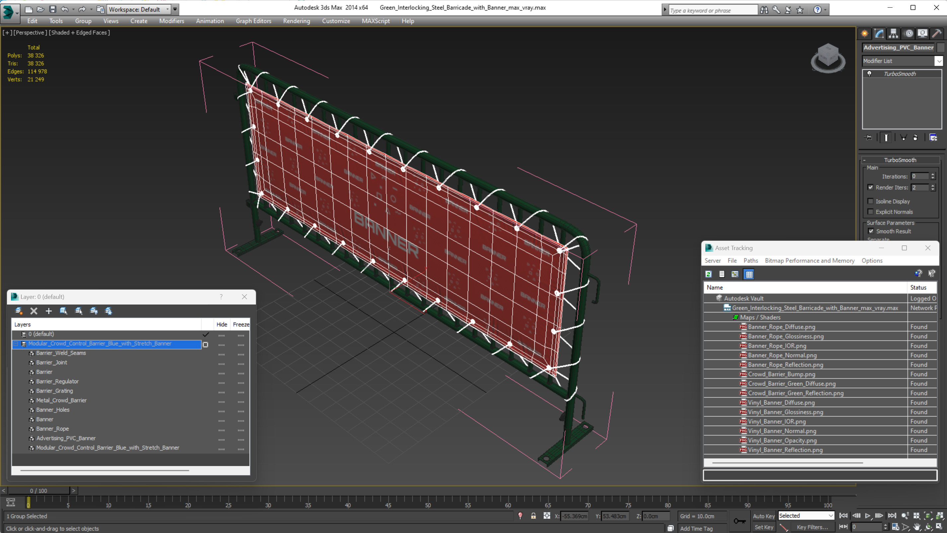Click the Set Key button
The image size is (947, 533).
(763, 527)
